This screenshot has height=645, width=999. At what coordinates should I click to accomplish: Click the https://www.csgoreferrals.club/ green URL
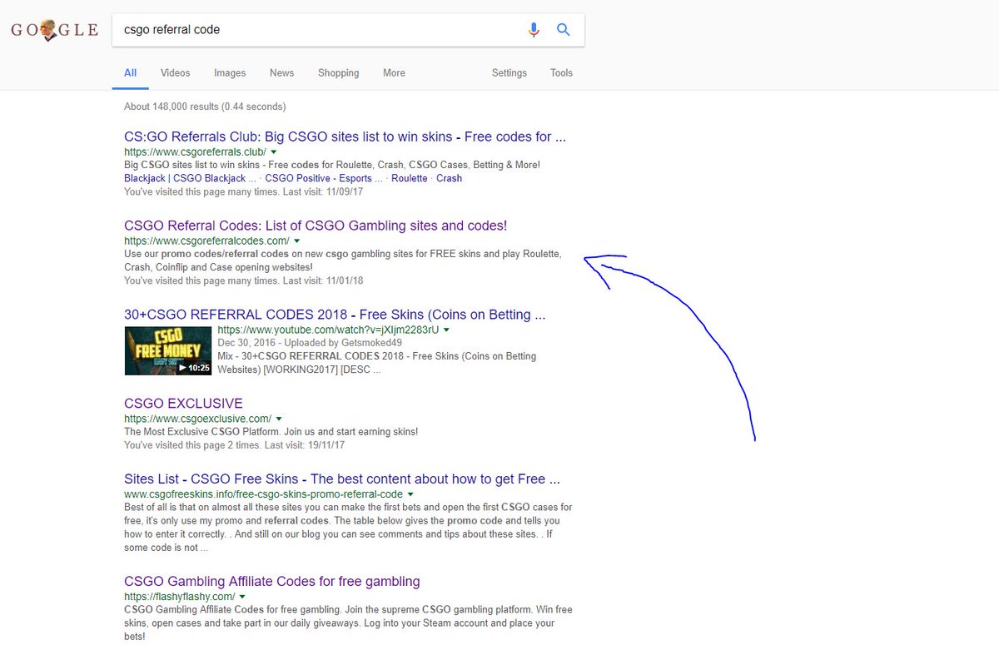[195, 152]
